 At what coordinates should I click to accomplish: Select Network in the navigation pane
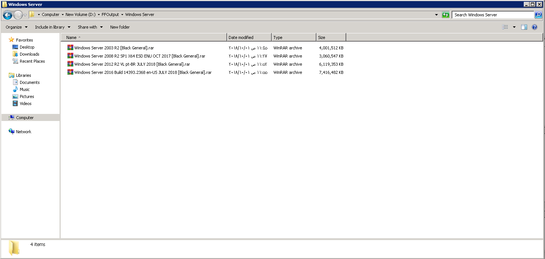tap(23, 132)
